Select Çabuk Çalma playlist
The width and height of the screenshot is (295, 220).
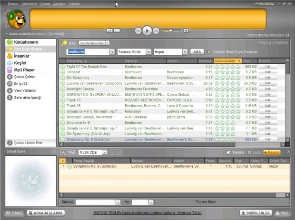coord(30,77)
